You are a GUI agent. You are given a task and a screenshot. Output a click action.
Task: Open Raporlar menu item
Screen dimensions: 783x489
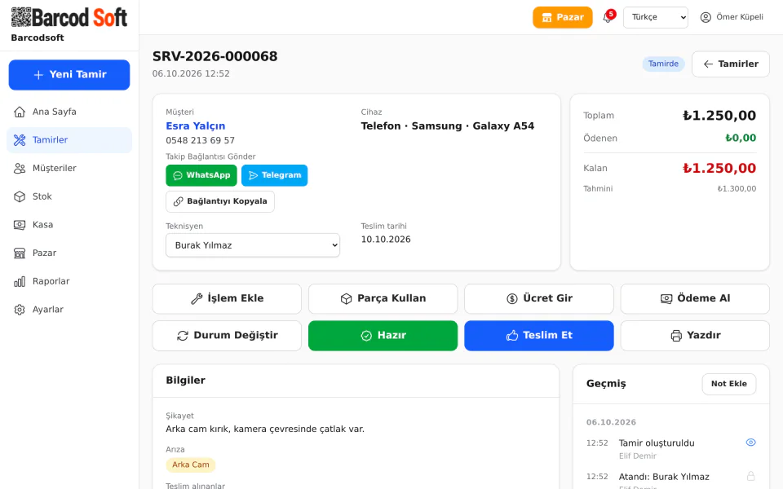point(69,281)
